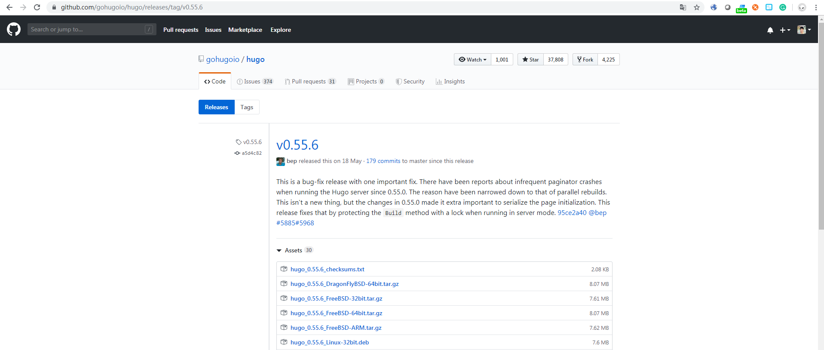Click the package icon beside Linux-32bit.deb

[x=284, y=342]
